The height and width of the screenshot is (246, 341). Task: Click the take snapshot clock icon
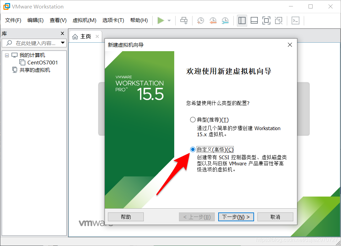[x=201, y=20]
